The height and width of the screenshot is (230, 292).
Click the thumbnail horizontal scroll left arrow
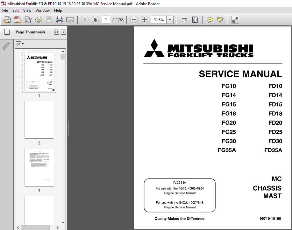(18, 227)
